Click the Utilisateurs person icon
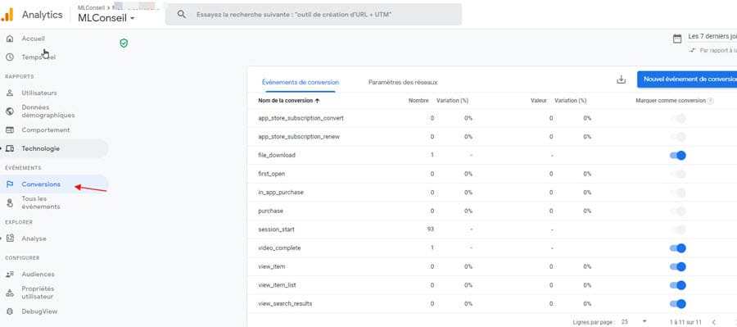Screen dimensions: 737x327 click(9, 93)
